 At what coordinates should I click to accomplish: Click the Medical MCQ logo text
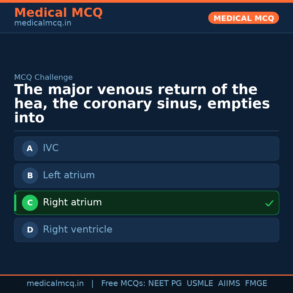coord(58,12)
